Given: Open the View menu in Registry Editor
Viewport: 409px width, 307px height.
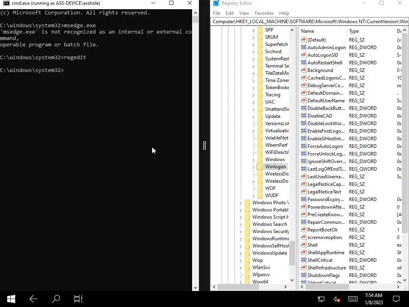Looking at the screenshot, I should point(244,13).
